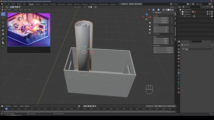Select the Move tool
214x120 pixels.
[3, 22]
